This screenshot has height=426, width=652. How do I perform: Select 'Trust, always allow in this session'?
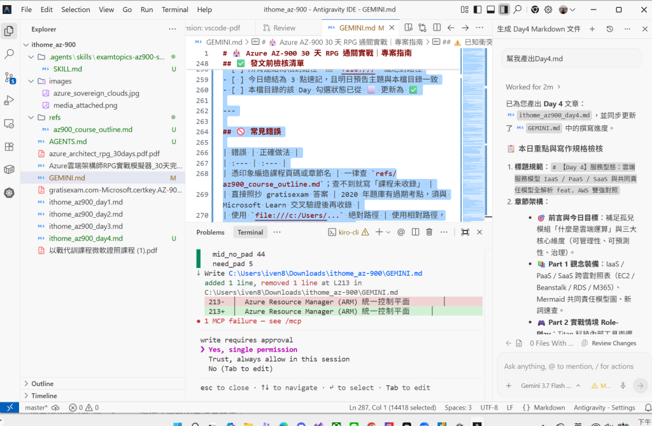(279, 359)
